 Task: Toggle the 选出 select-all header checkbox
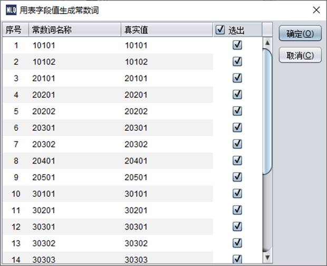tap(220, 30)
